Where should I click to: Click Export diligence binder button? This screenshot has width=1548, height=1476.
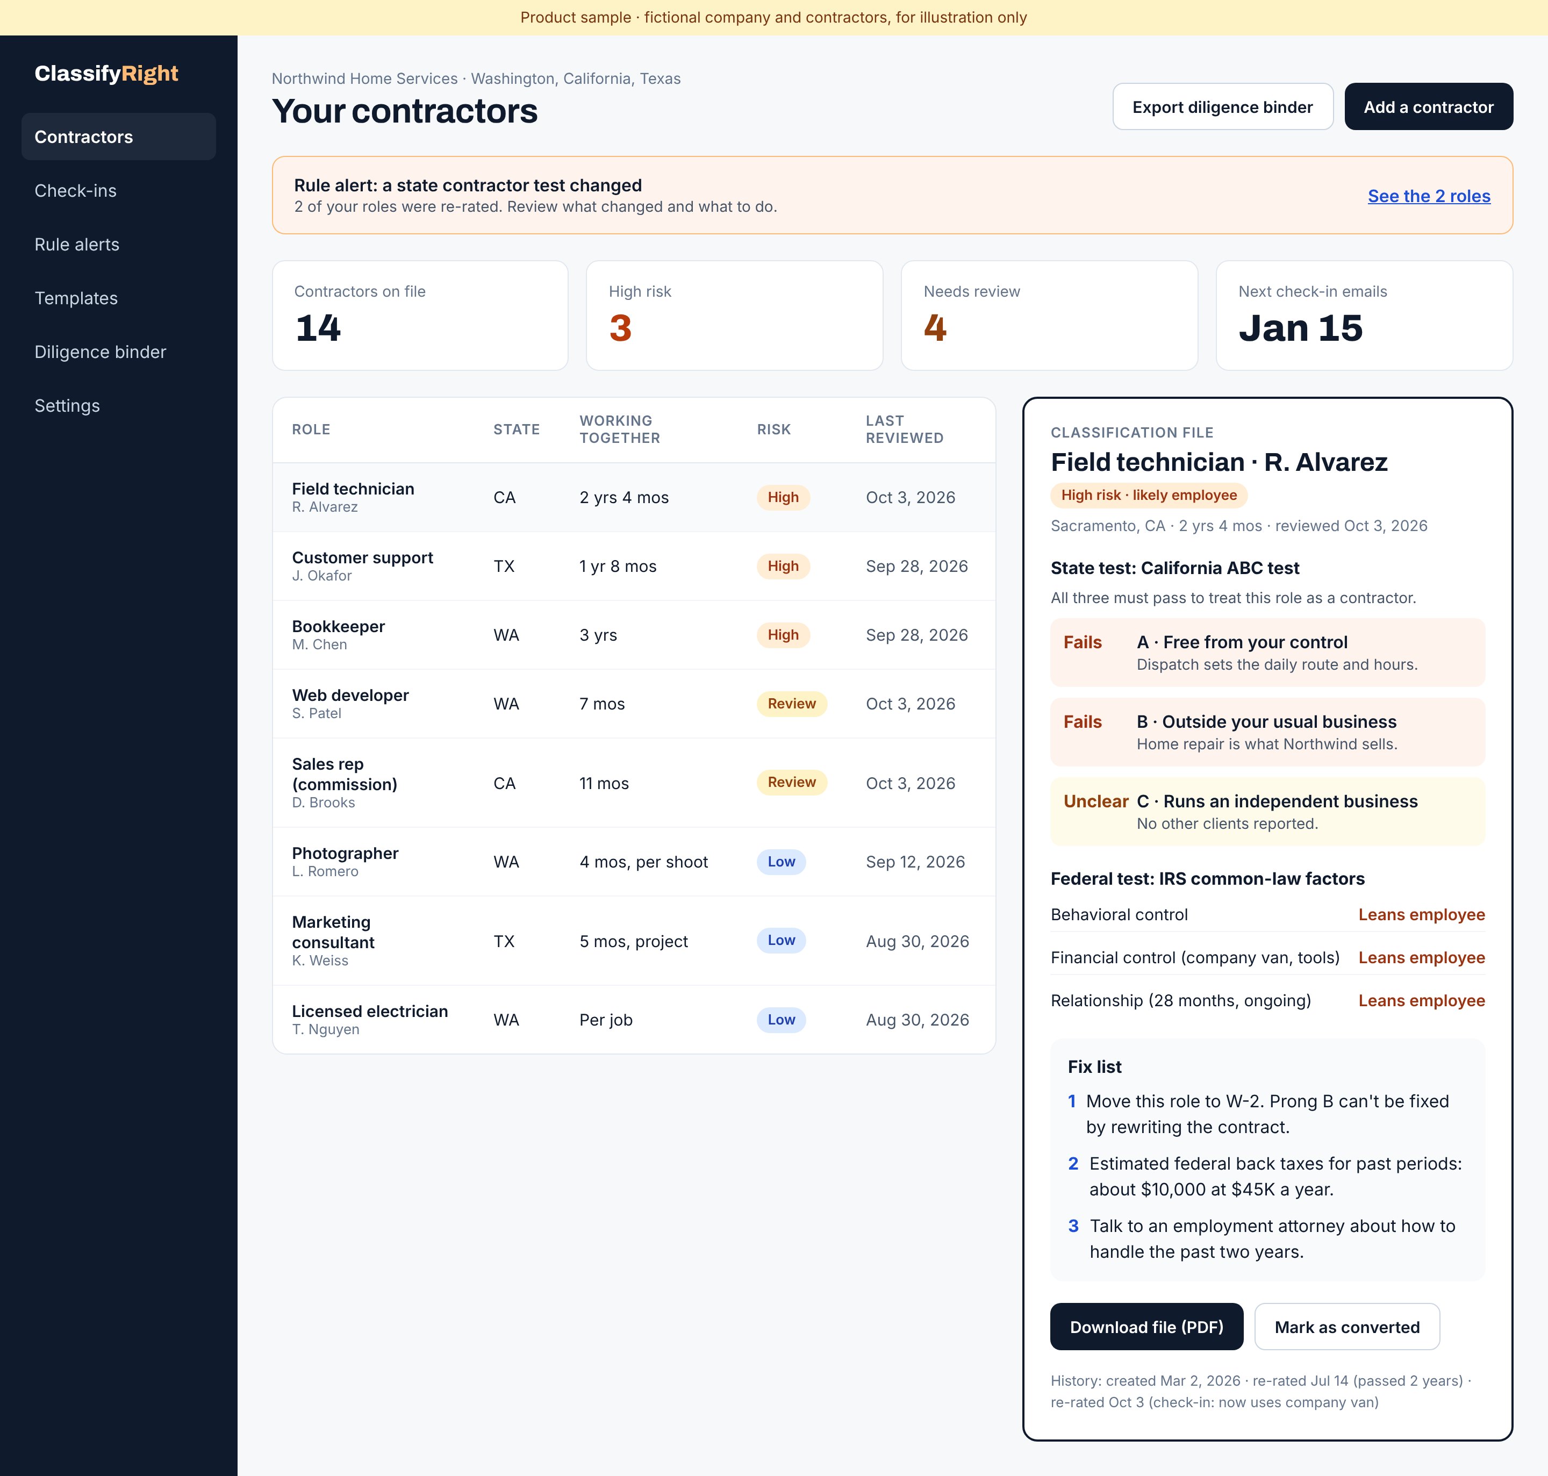[1222, 107]
